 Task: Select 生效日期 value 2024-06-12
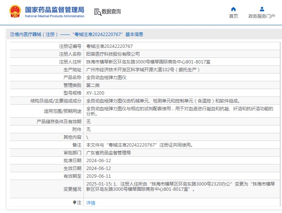tap(99, 168)
